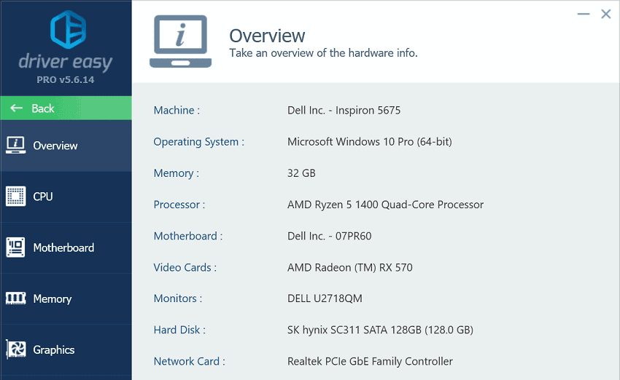Switch to the Graphics section
Screen dimensions: 620x380
66,349
